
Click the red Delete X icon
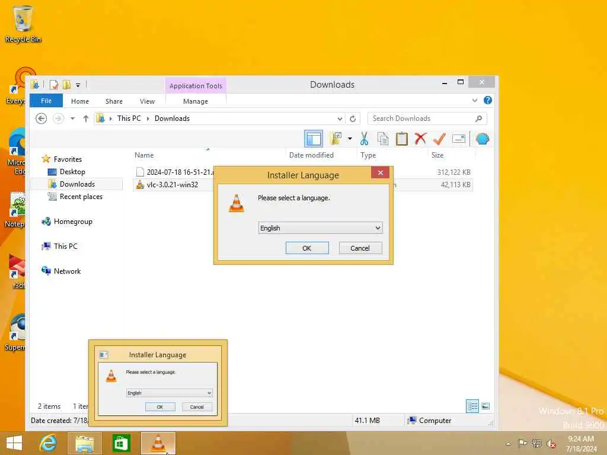tap(420, 139)
